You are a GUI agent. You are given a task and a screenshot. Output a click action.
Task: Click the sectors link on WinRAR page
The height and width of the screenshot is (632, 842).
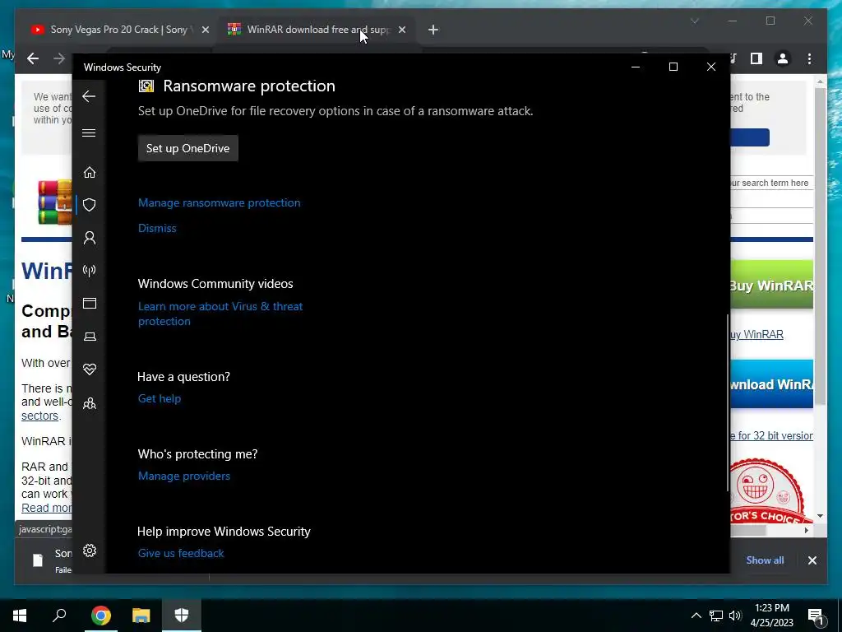pyautogui.click(x=39, y=416)
